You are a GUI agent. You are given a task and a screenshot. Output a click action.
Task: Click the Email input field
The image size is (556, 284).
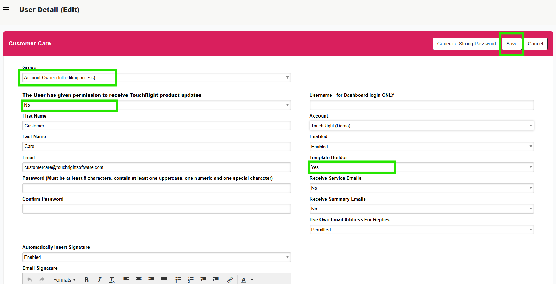click(156, 167)
